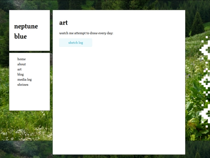Visit the blog link
This screenshot has height=158, width=210.
21,75
